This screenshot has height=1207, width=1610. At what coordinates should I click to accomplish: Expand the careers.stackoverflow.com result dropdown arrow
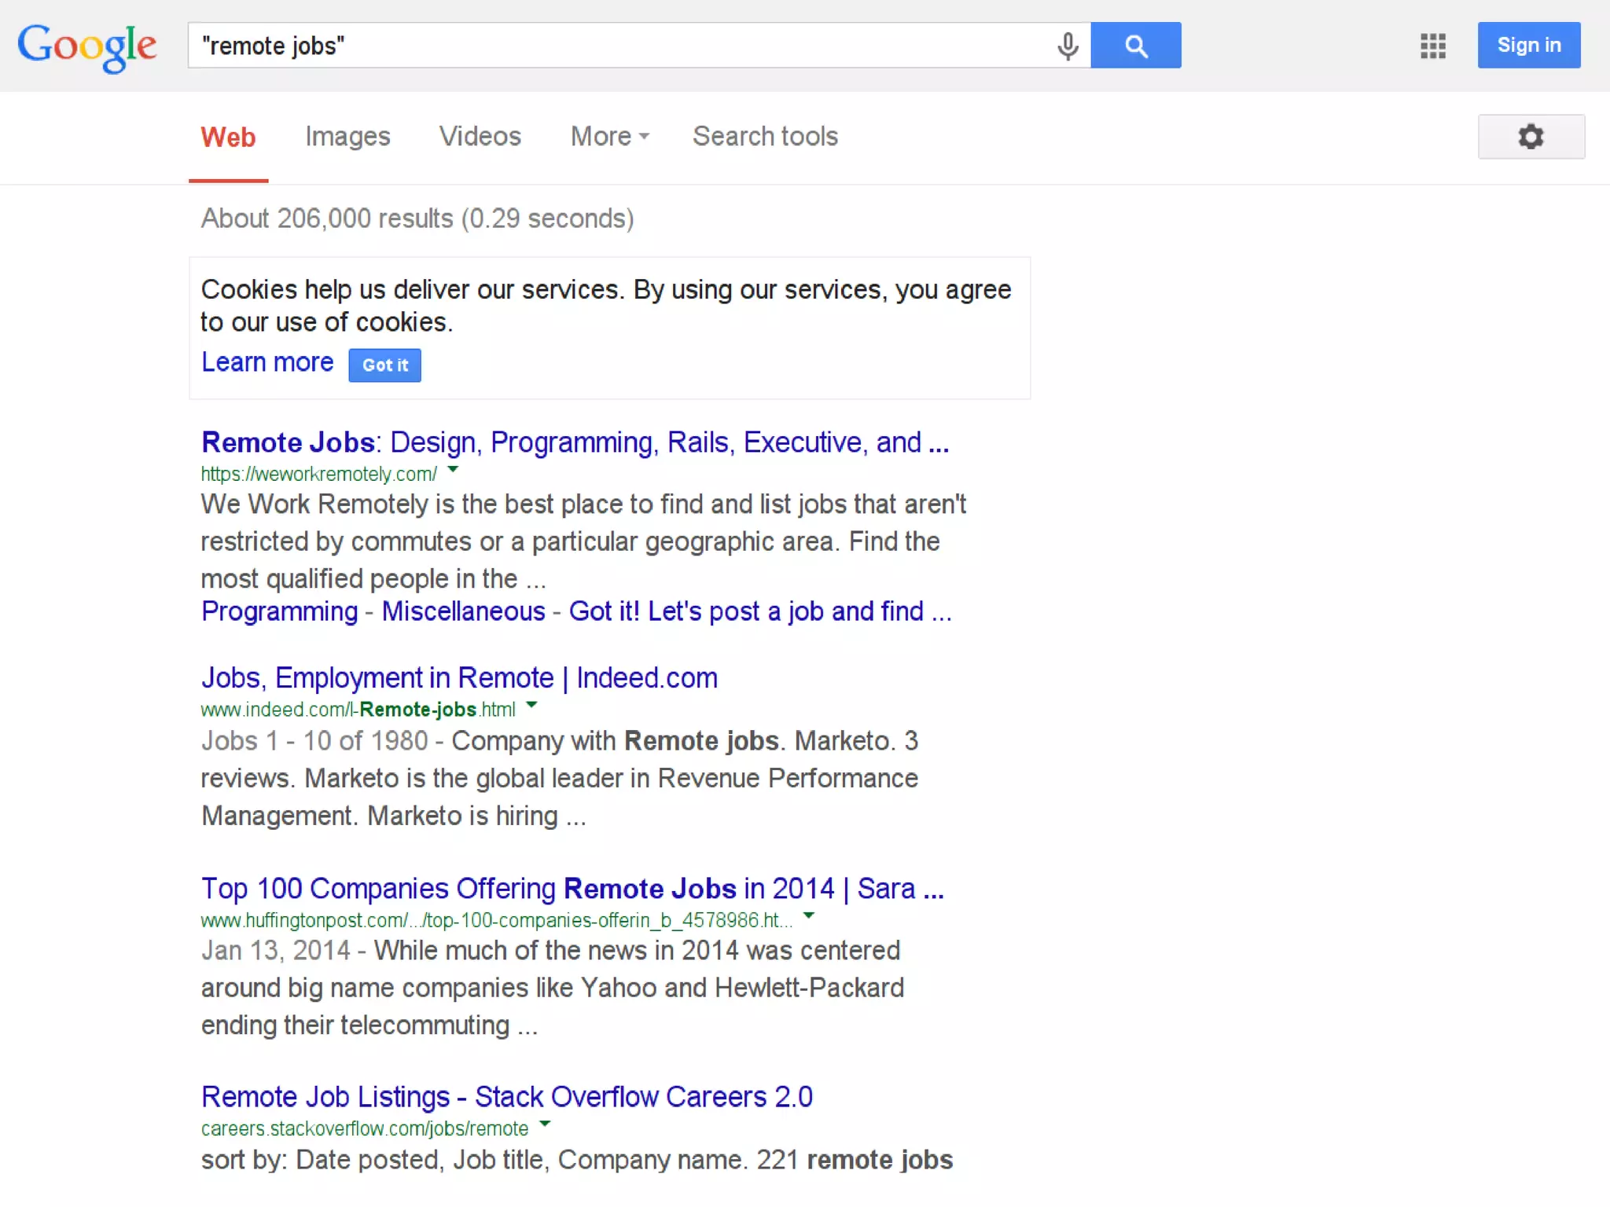545,1124
